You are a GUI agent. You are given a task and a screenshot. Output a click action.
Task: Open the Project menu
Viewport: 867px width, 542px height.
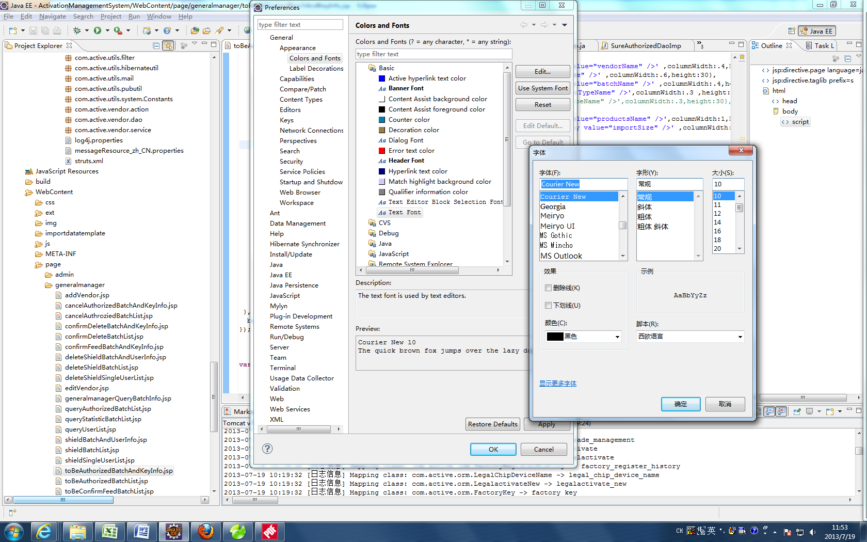click(x=110, y=17)
